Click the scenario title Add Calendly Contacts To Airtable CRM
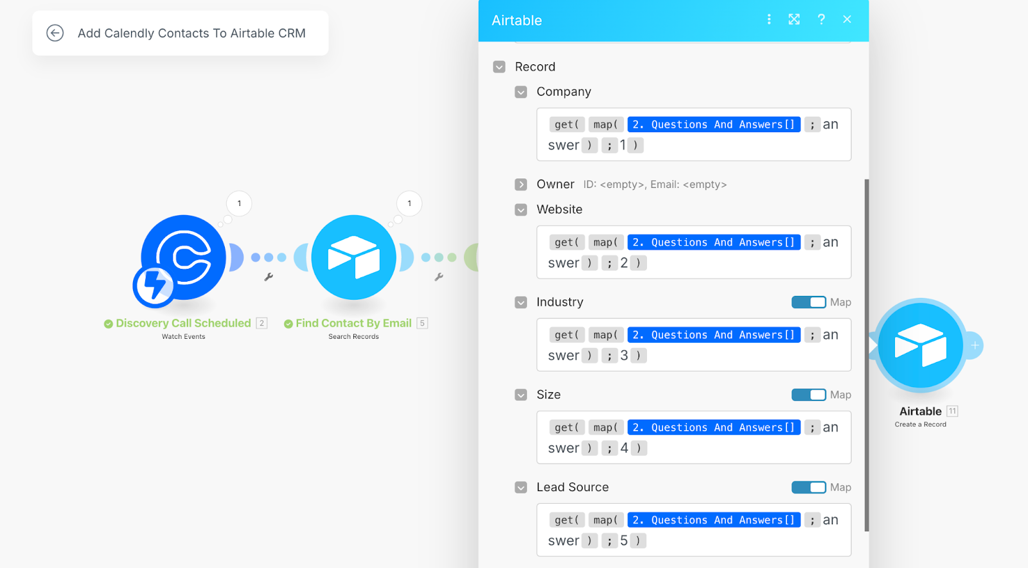 (191, 33)
